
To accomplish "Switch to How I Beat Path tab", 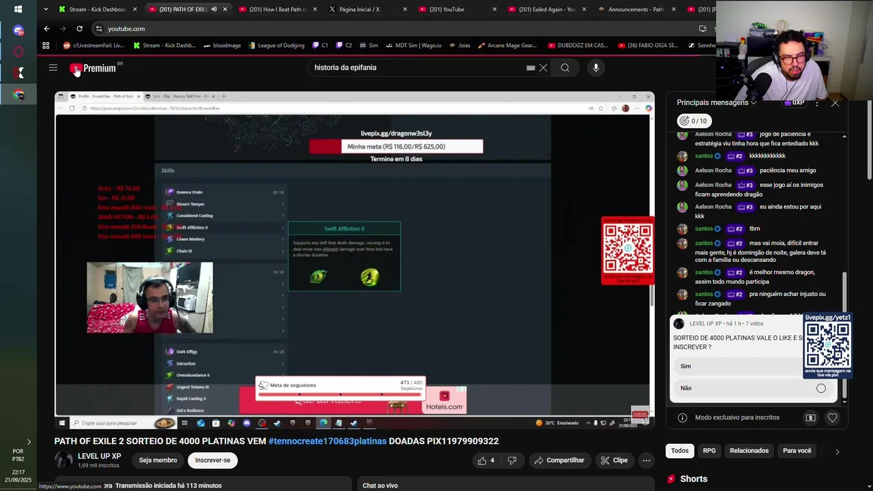I will click(278, 10).
